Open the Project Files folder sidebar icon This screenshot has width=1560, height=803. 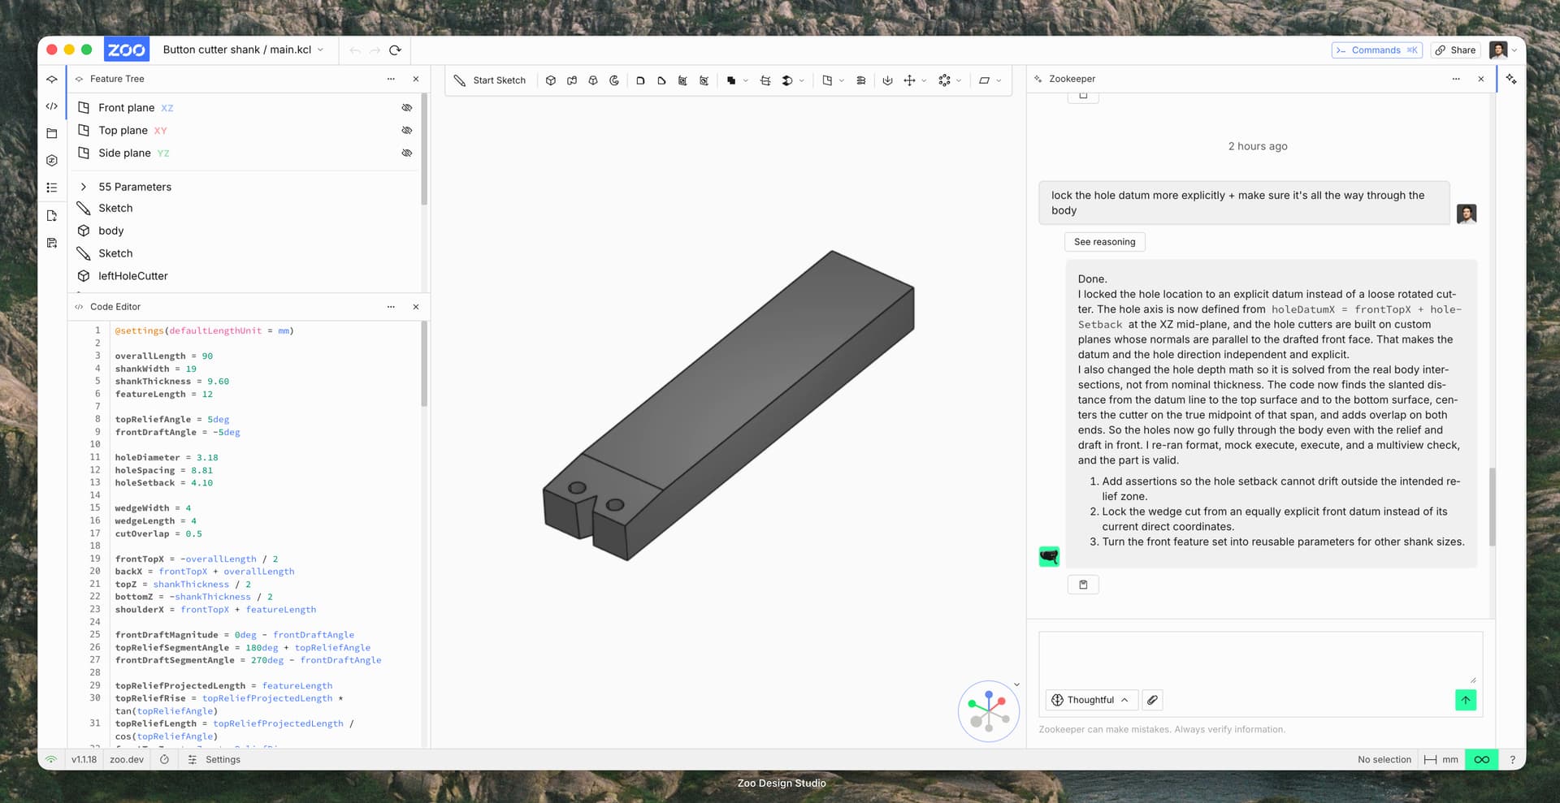pyautogui.click(x=52, y=133)
